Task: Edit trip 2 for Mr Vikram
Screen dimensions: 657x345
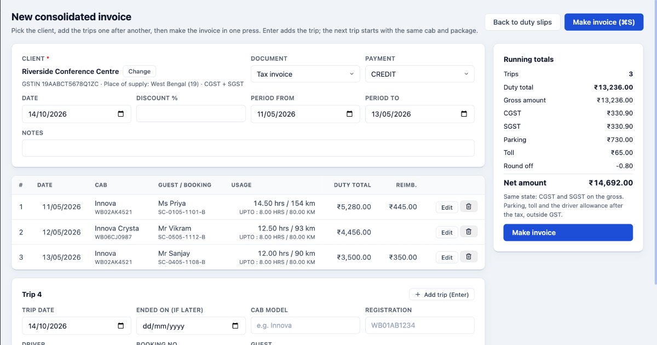Action: [x=447, y=232]
